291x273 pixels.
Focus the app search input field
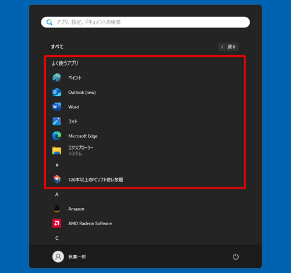[145, 22]
